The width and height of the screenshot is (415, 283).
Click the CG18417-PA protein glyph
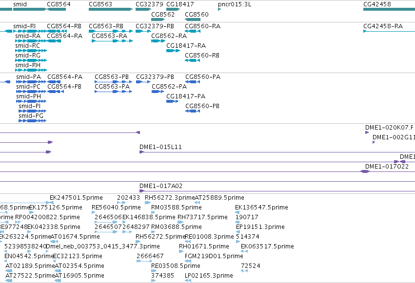tap(172, 101)
